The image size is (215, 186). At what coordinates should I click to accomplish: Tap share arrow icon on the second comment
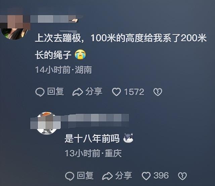coord(107,176)
